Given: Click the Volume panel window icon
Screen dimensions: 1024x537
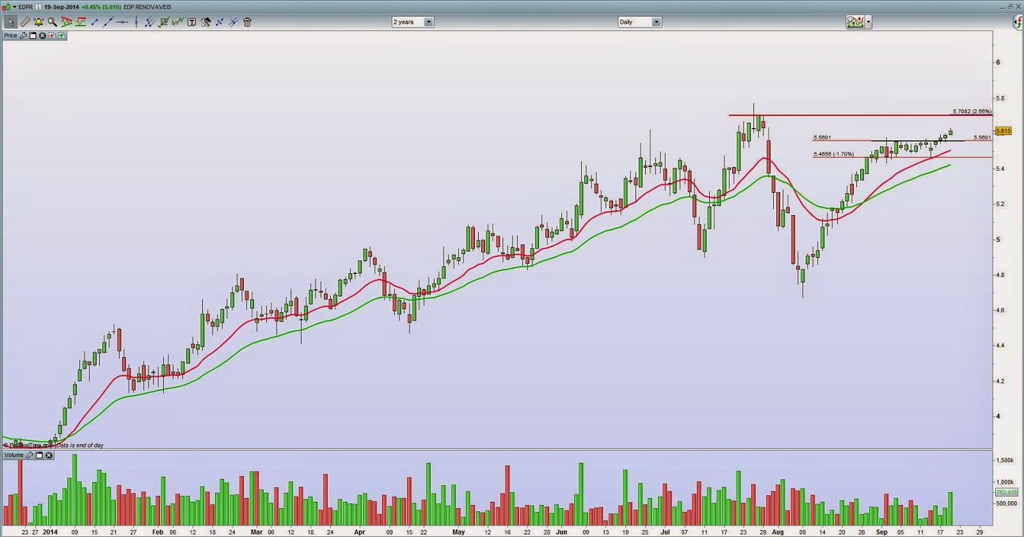Looking at the screenshot, I should (x=39, y=455).
